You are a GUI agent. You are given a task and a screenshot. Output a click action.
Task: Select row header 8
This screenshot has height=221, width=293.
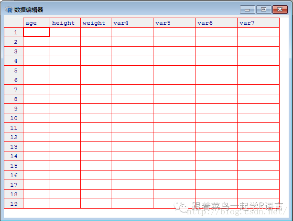[14, 99]
